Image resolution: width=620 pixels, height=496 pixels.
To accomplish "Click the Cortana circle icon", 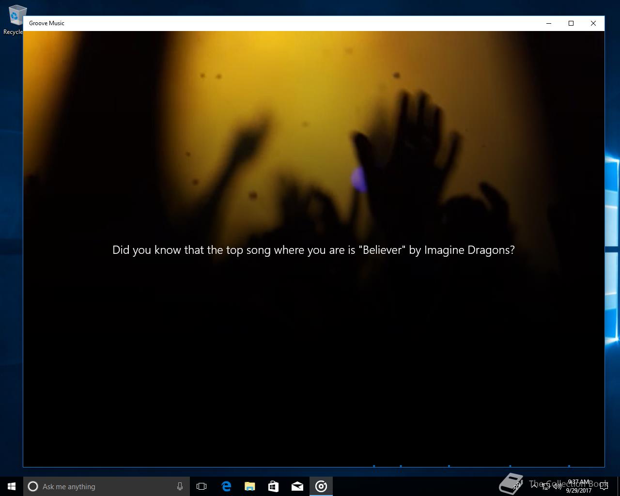I will (33, 486).
